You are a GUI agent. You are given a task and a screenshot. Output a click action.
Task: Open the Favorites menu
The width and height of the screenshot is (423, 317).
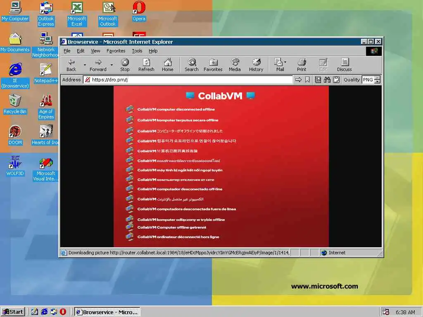[116, 51]
